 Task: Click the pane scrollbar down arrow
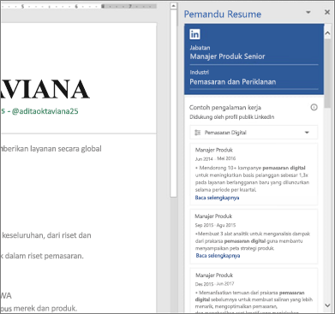327,305
